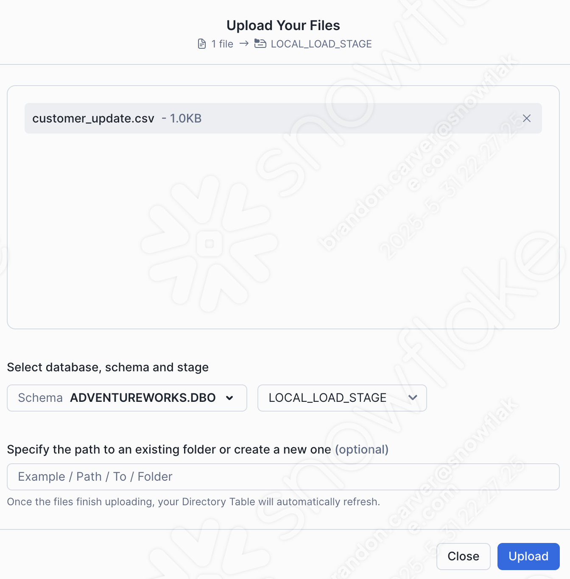Select the 1 file label in the header
Screen dimensions: 570x579
[222, 44]
